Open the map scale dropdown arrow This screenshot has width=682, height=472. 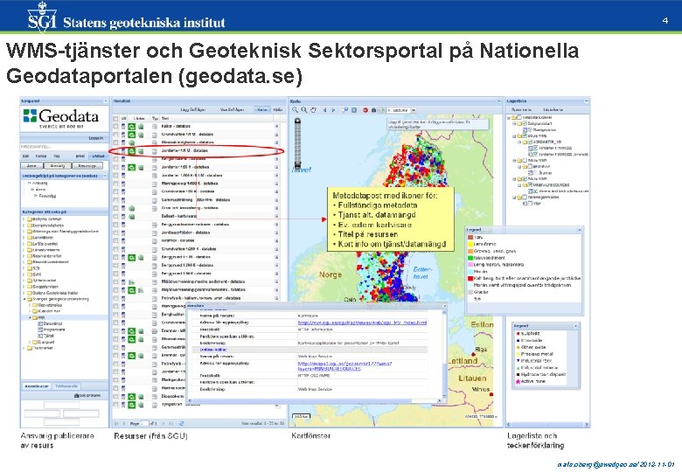tap(414, 110)
